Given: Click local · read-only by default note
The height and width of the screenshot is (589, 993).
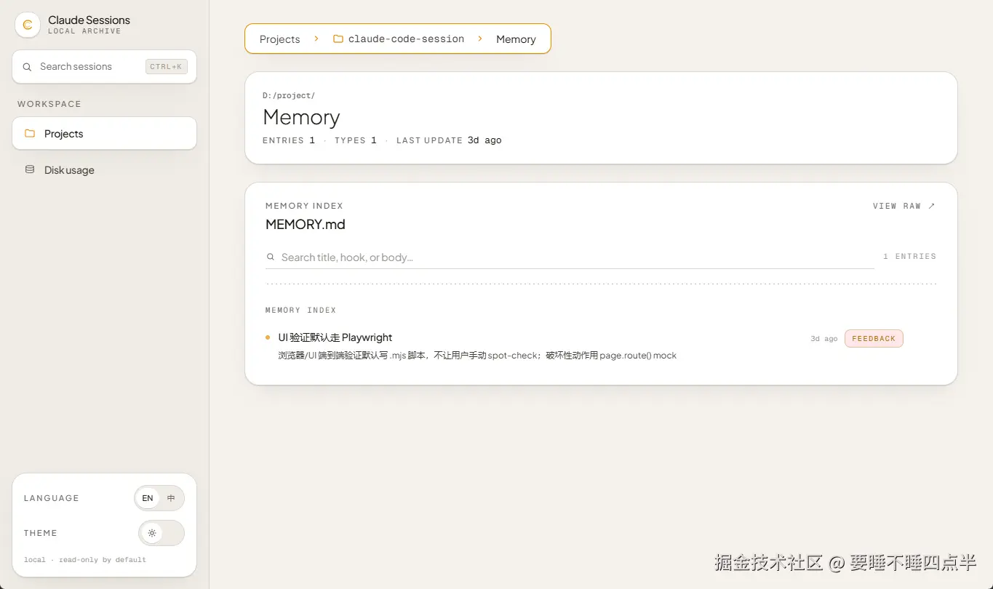Looking at the screenshot, I should (x=85, y=560).
